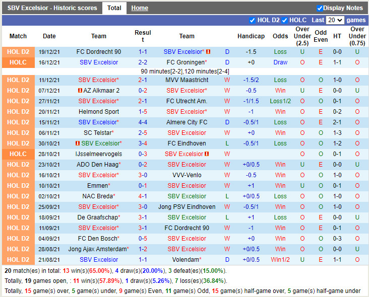Open FC Dordrecht 90 team on 19/12/21
Image resolution: width=369 pixels, height=297 pixels.
99,52
